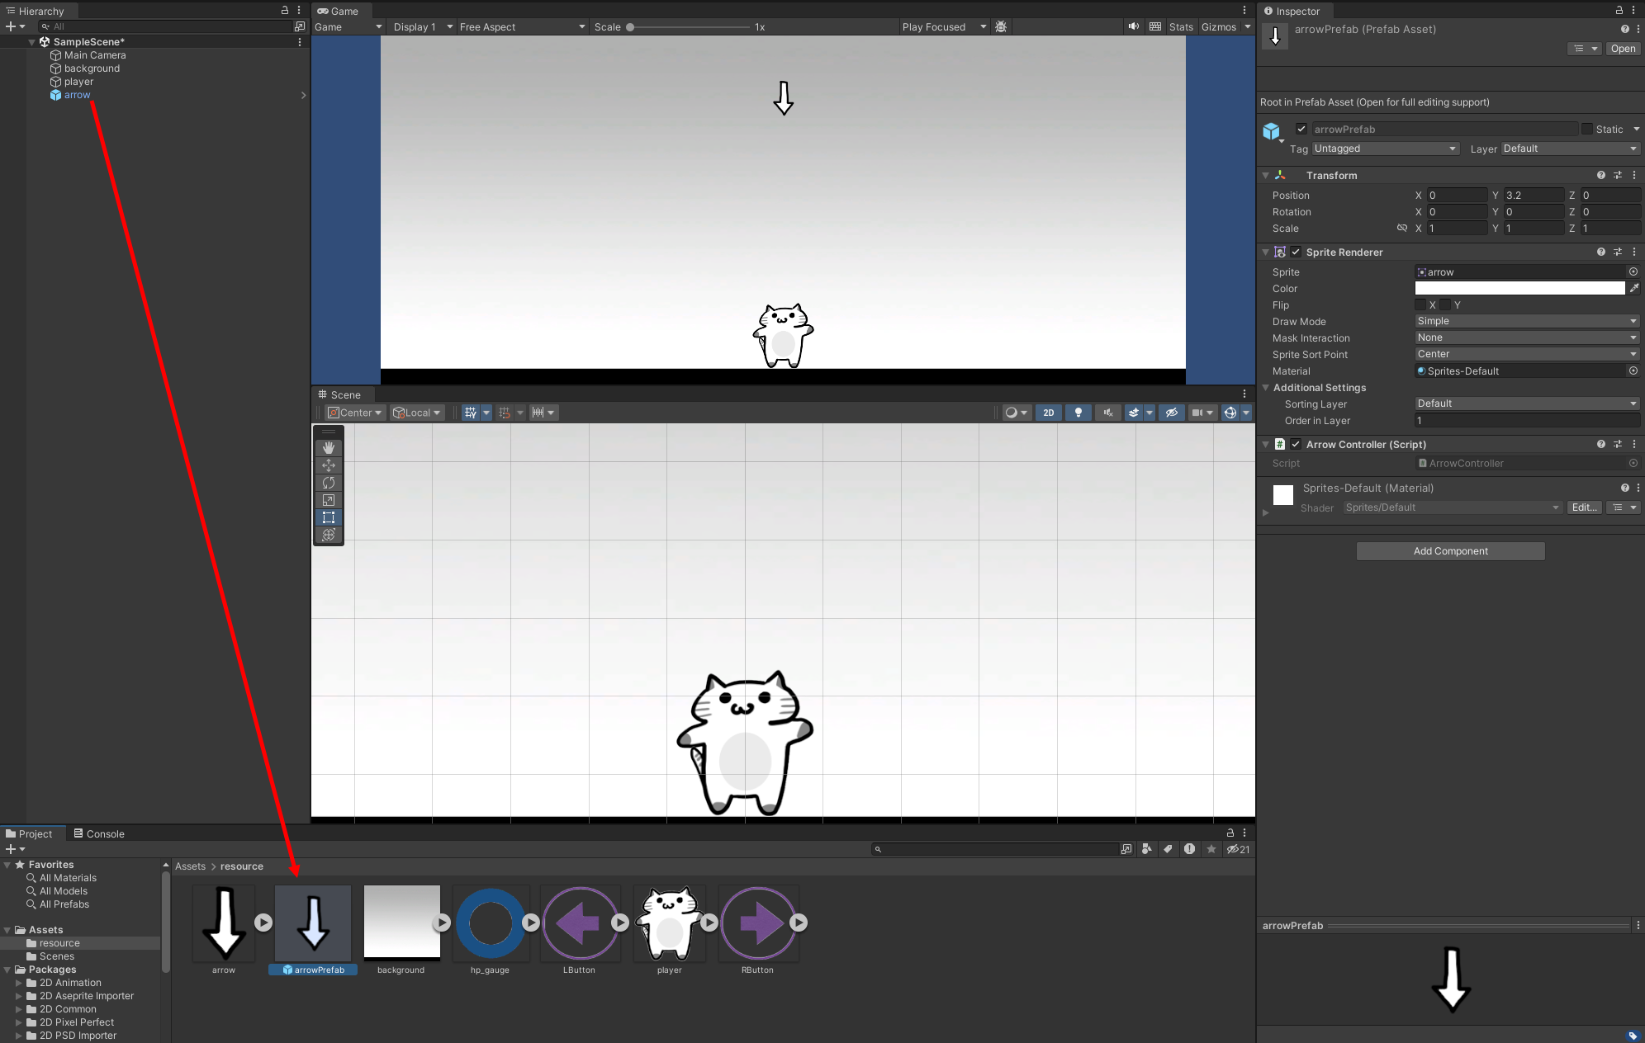The image size is (1645, 1043).
Task: Click the Add Component button
Action: [x=1450, y=551]
